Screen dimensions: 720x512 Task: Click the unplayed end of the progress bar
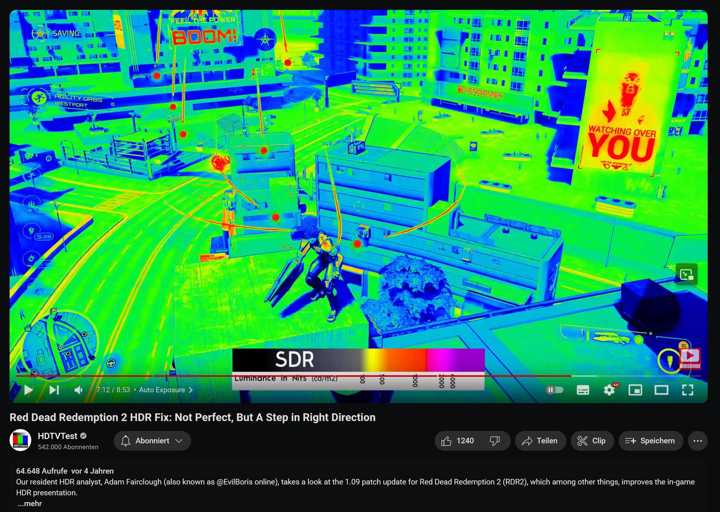coord(636,376)
